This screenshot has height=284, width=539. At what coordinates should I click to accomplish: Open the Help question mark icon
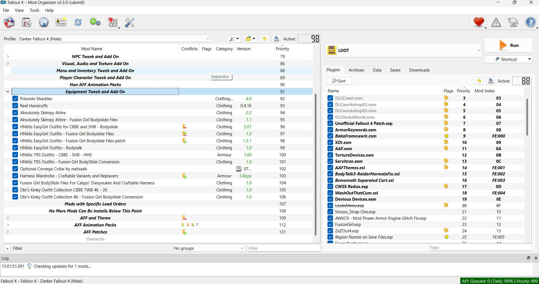531,22
